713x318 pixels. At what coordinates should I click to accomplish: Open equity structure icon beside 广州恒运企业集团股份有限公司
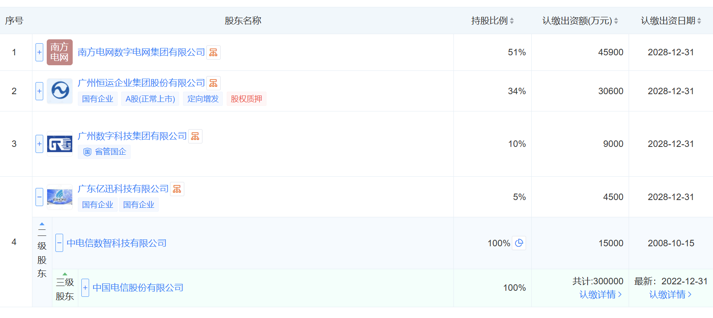(213, 83)
